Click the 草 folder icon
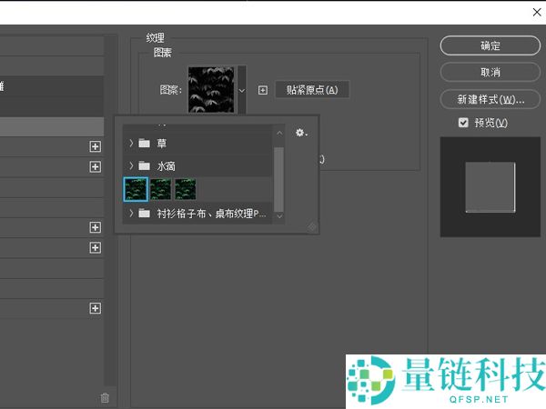The height and width of the screenshot is (409, 546). [145, 143]
